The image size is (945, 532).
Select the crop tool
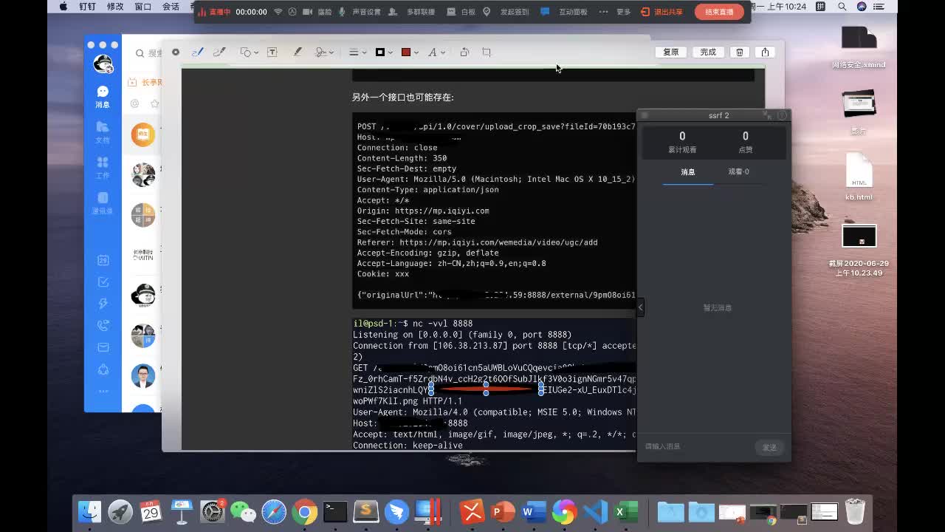point(487,52)
